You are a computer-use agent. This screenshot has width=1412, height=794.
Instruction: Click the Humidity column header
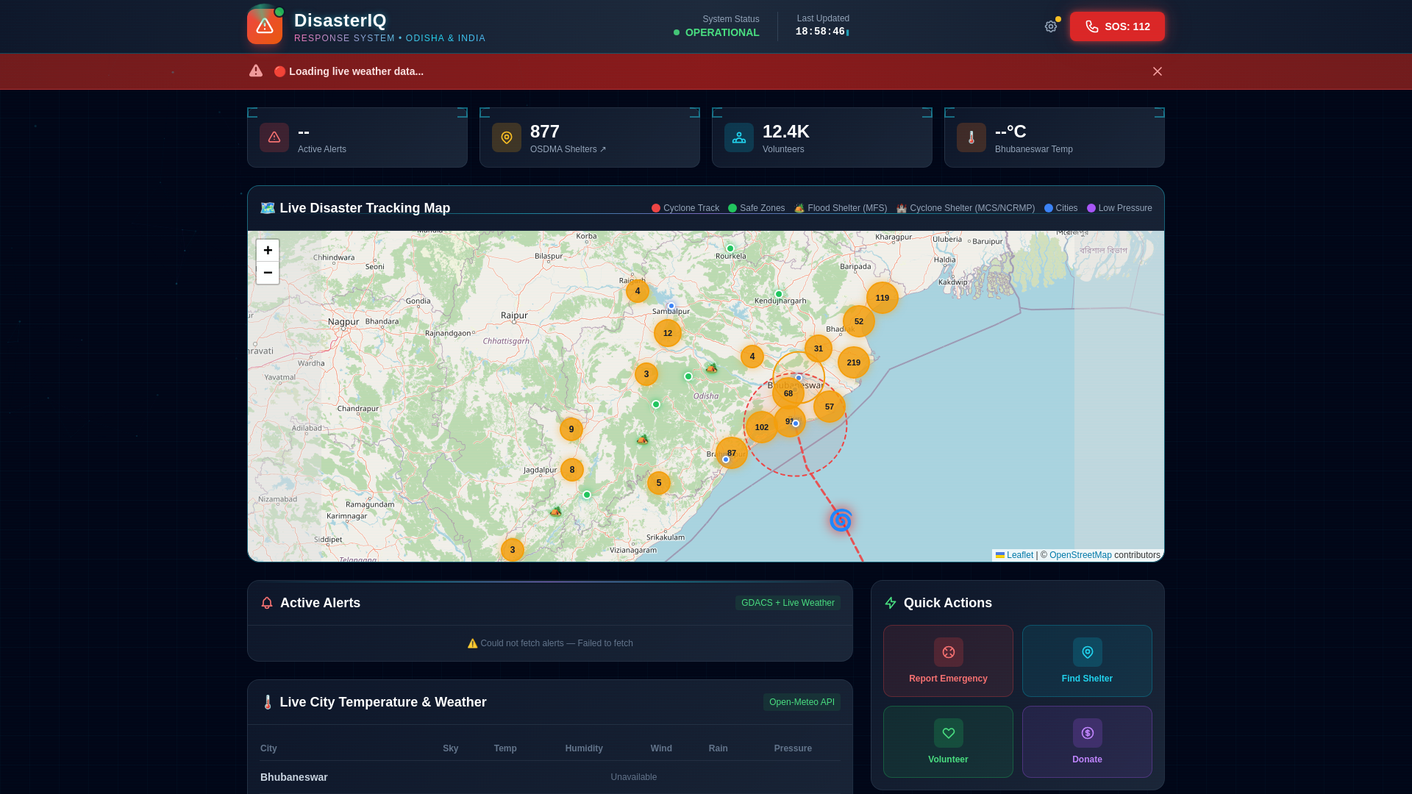[x=584, y=748]
